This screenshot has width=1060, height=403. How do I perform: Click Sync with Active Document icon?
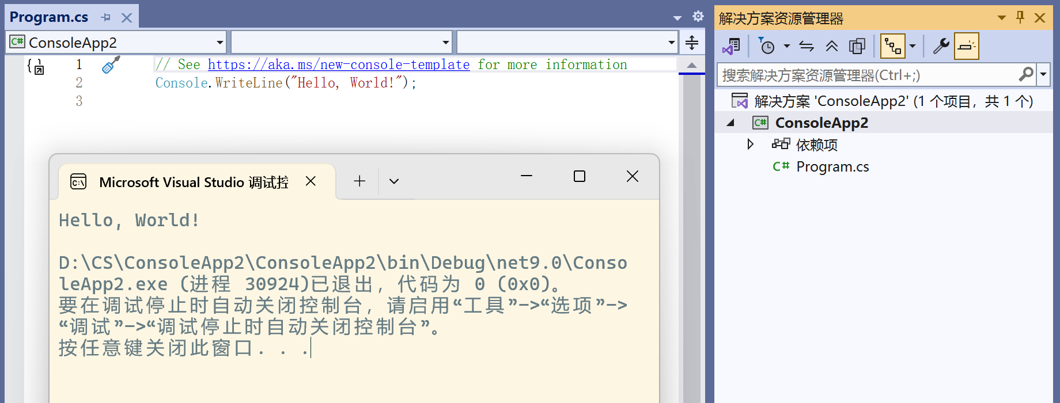pos(807,46)
